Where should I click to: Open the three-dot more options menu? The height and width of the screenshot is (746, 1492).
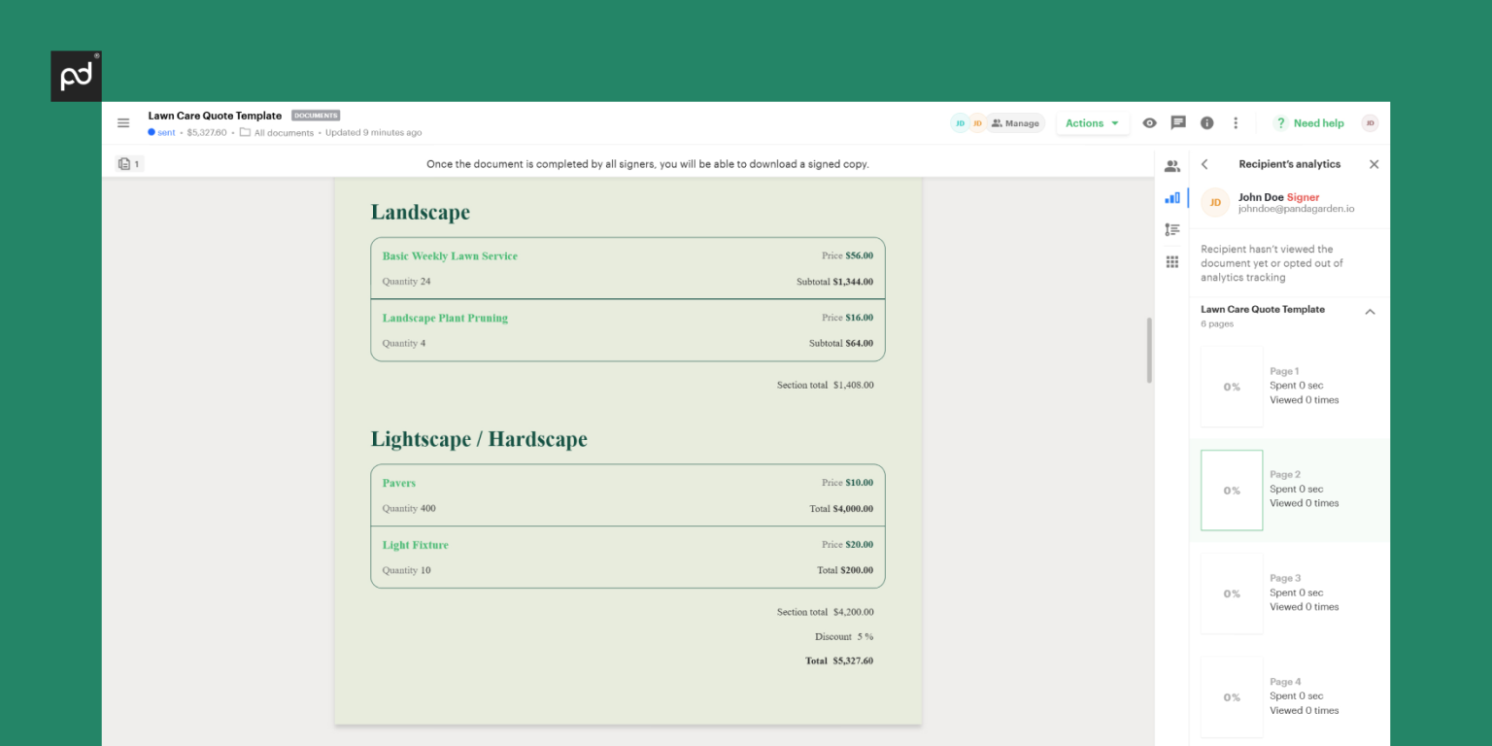coord(1236,123)
